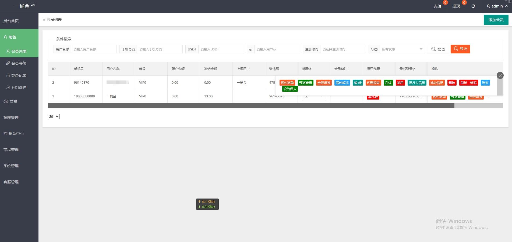Click the green 在线 status button
The height and width of the screenshot is (242, 512).
pos(388,83)
